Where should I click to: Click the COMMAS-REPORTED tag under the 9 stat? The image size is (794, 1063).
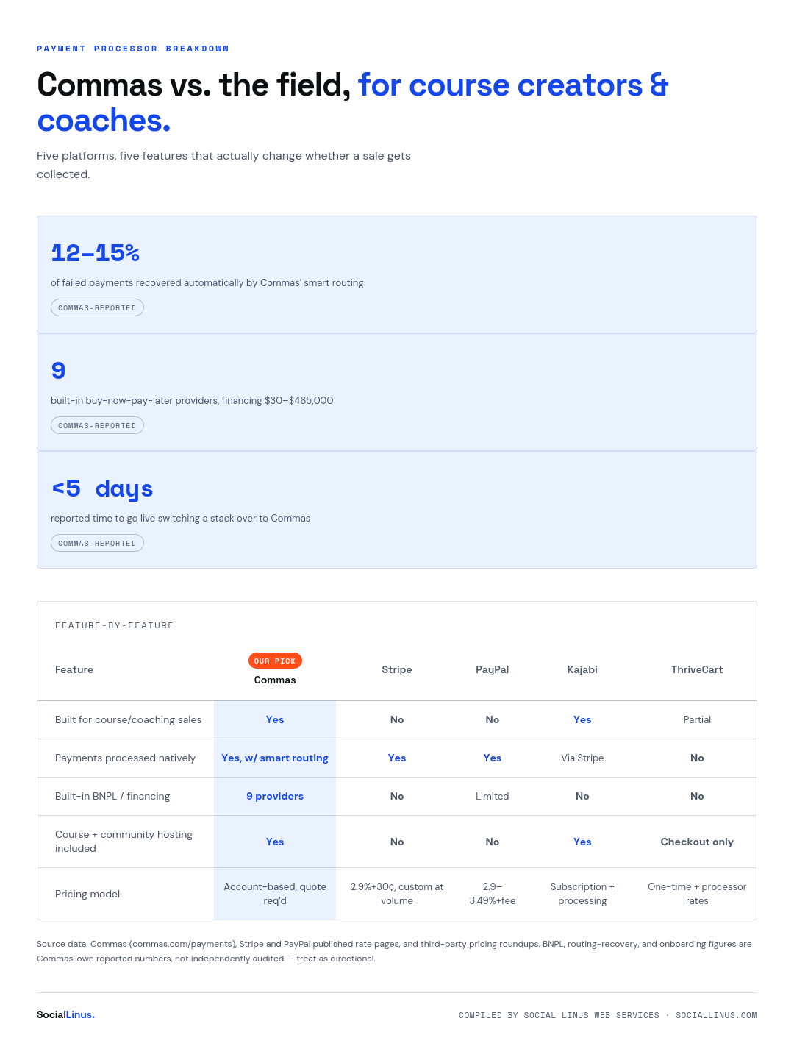click(x=97, y=425)
